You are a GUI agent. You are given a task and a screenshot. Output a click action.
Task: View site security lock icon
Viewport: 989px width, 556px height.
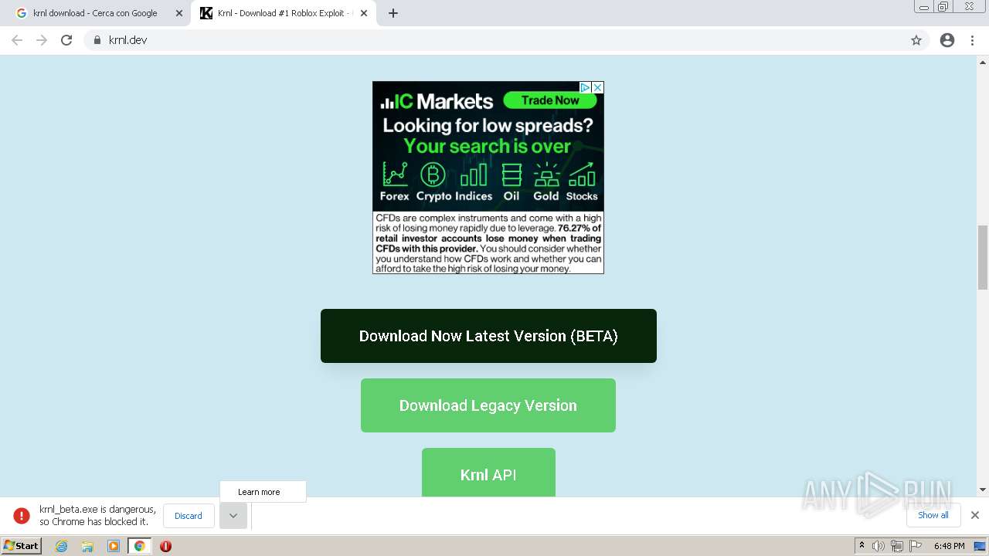[97, 40]
